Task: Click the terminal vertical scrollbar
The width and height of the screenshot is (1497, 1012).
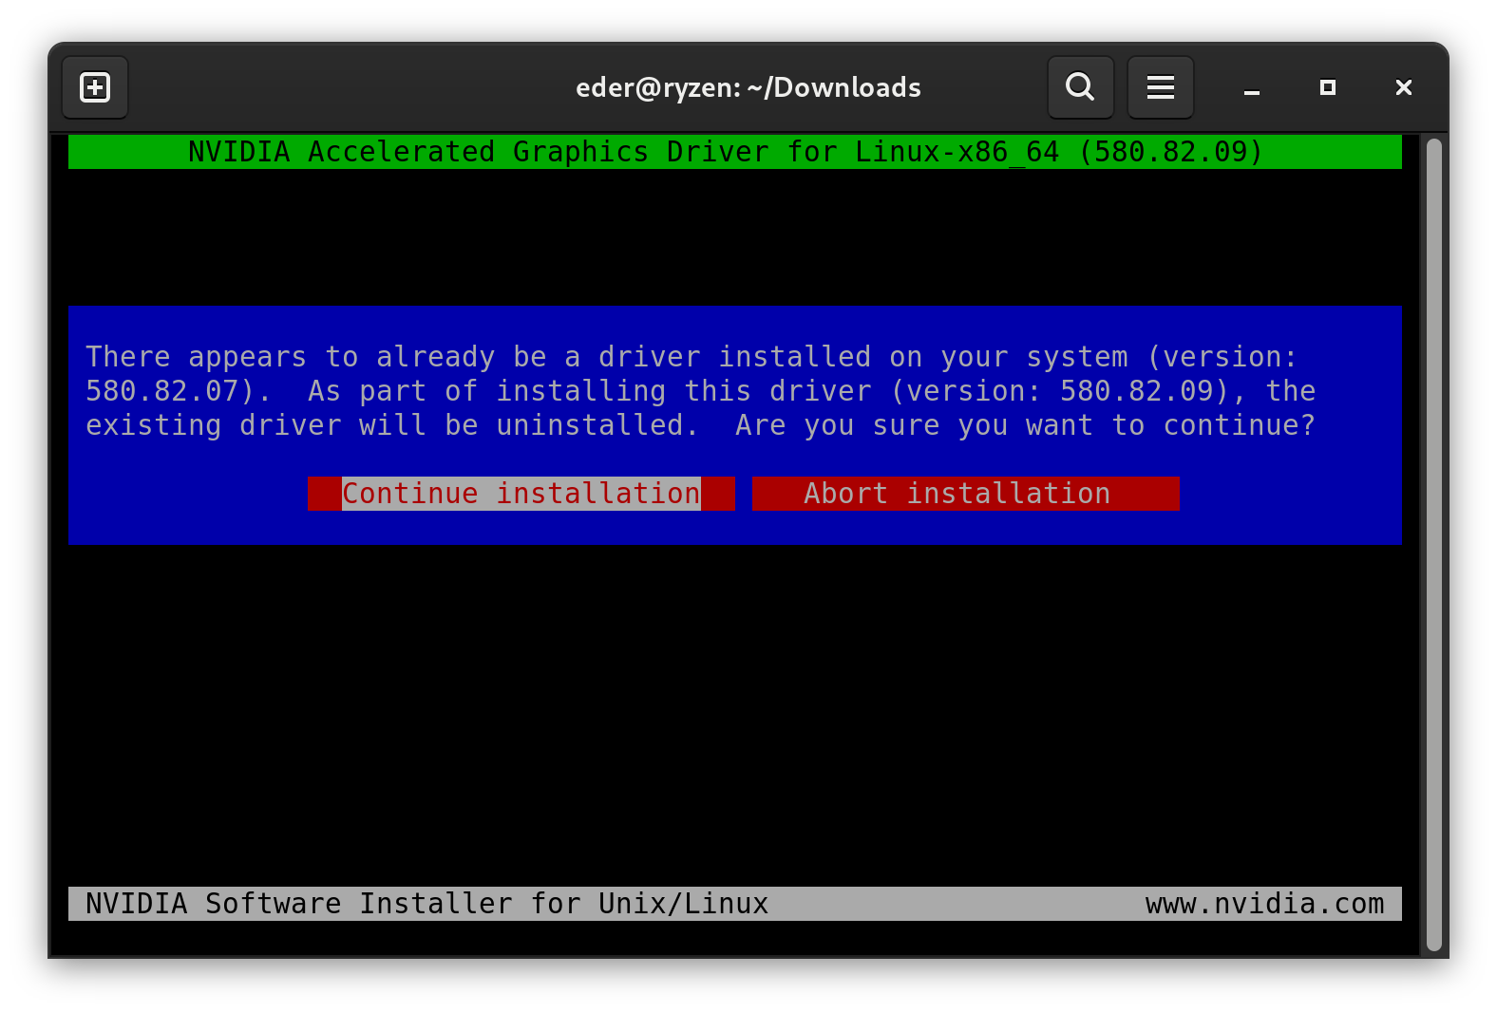Action: tap(1433, 543)
